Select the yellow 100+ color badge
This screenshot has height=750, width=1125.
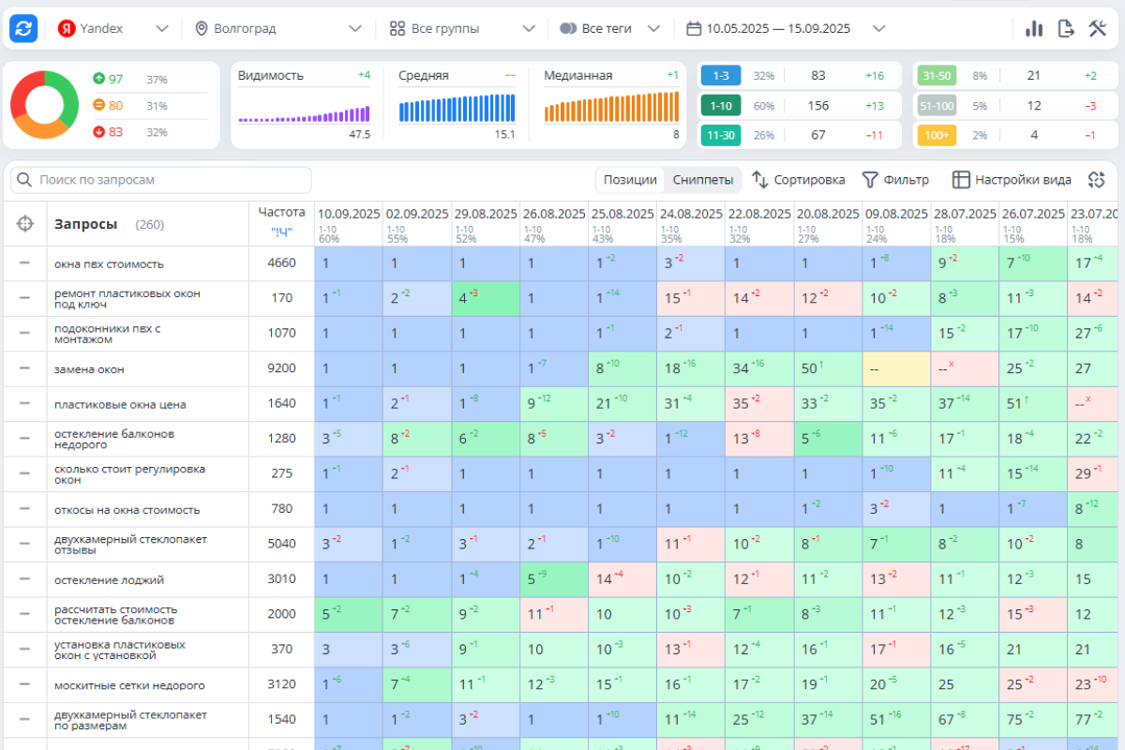937,135
